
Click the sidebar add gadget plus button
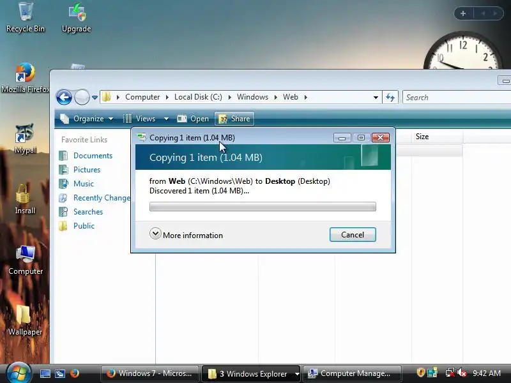[463, 13]
